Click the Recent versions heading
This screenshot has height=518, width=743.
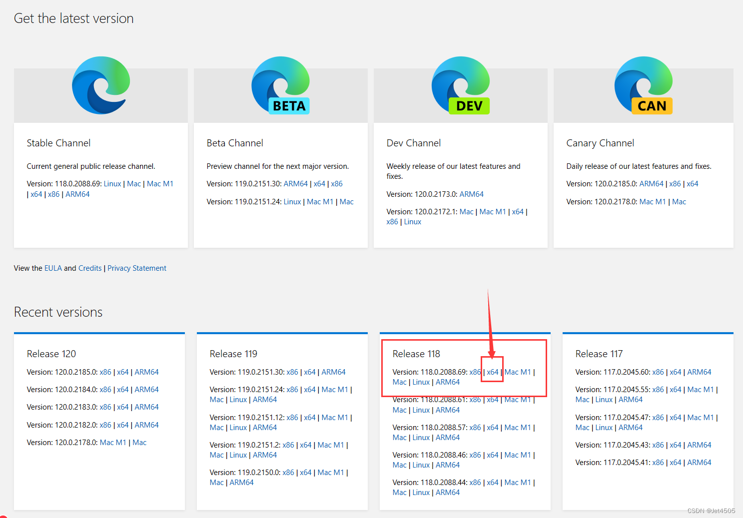point(58,312)
